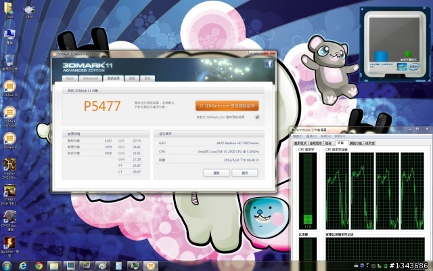This screenshot has width=433, height=271.
Task: Open File Explorer from the taskbar
Action: point(55,266)
